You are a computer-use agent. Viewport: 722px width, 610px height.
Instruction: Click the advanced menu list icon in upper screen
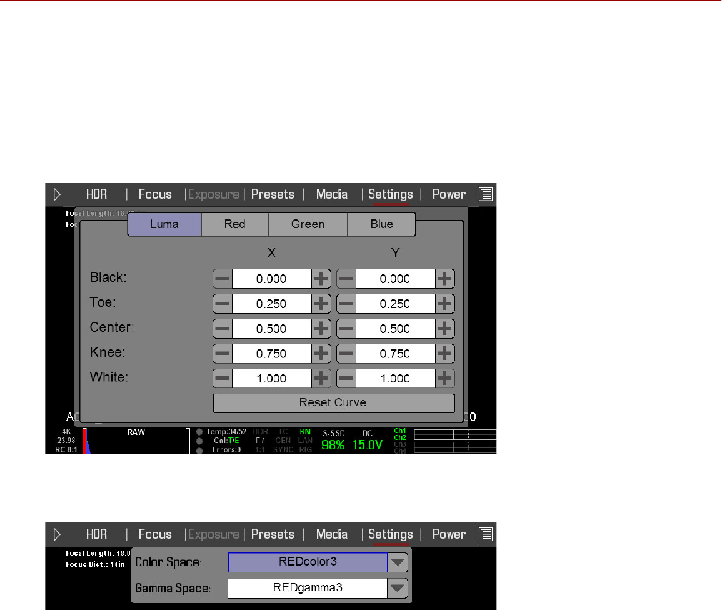486,194
